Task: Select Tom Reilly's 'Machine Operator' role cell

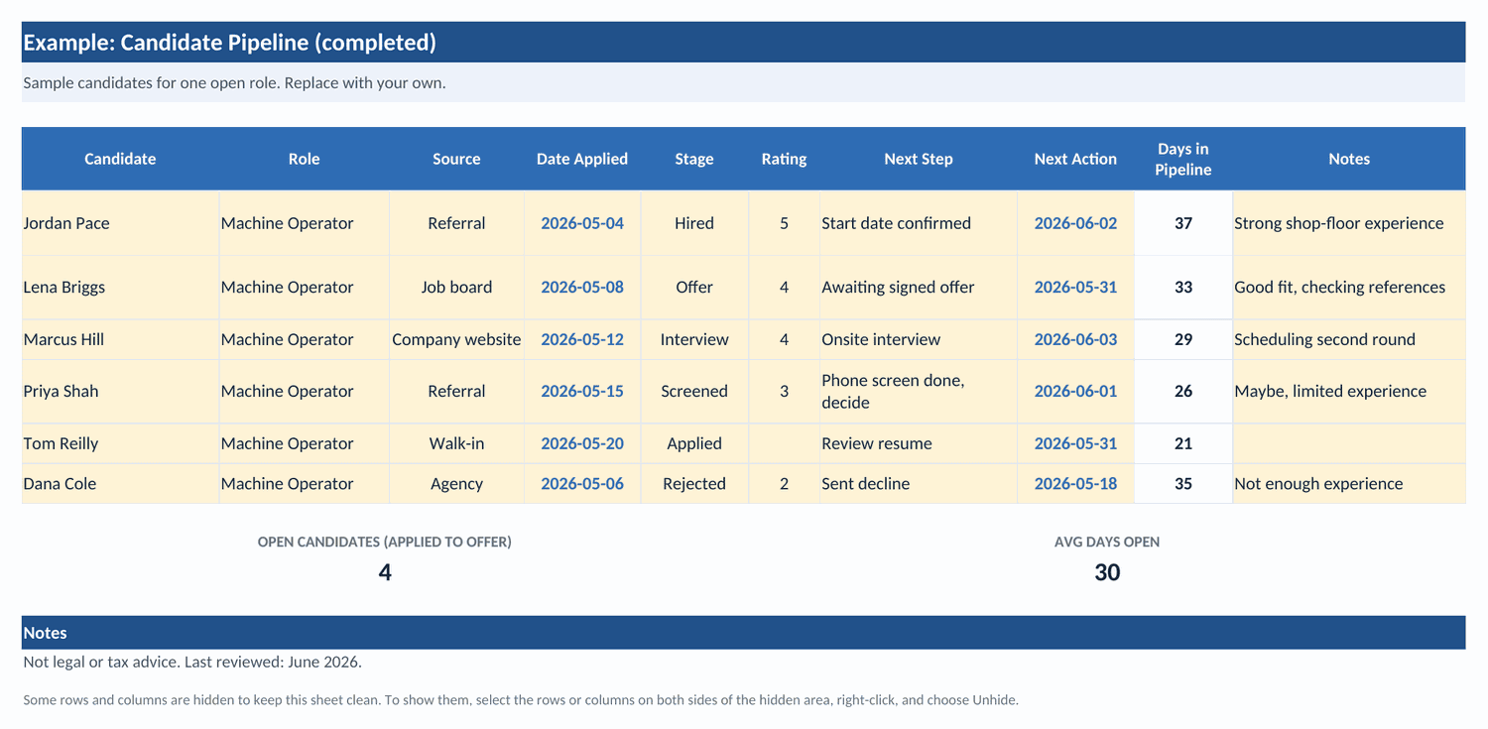Action: point(305,443)
